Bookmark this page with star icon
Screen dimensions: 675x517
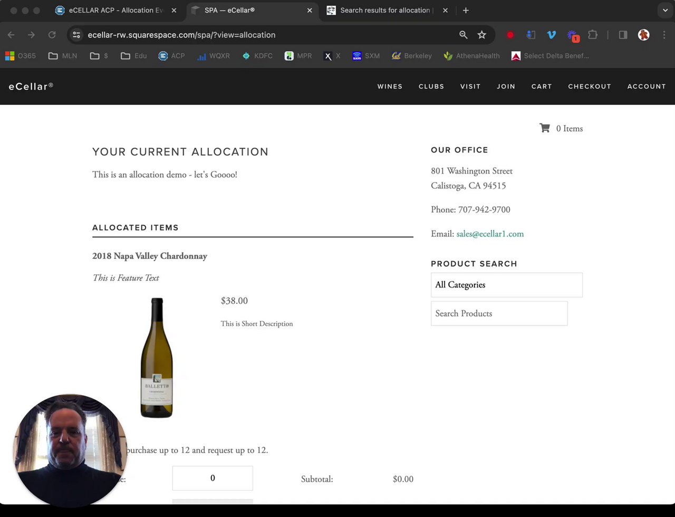(481, 35)
